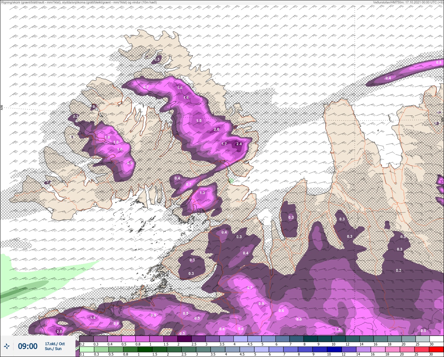Click the N99 label on left edge
This screenshot has height=357, width=444.
(2, 108)
